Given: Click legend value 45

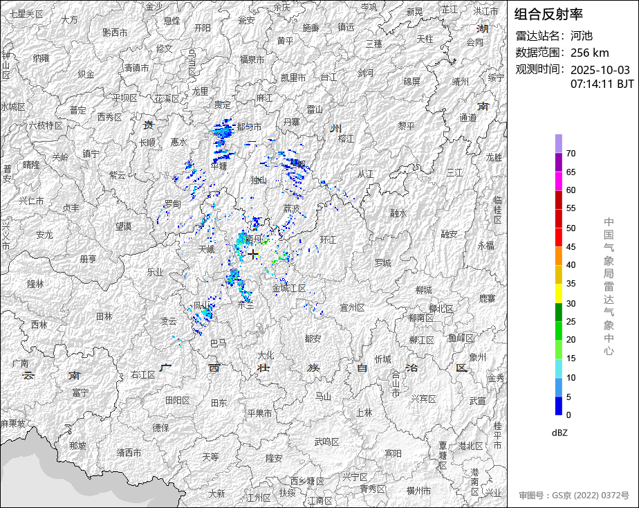Looking at the screenshot, I should point(571,246).
